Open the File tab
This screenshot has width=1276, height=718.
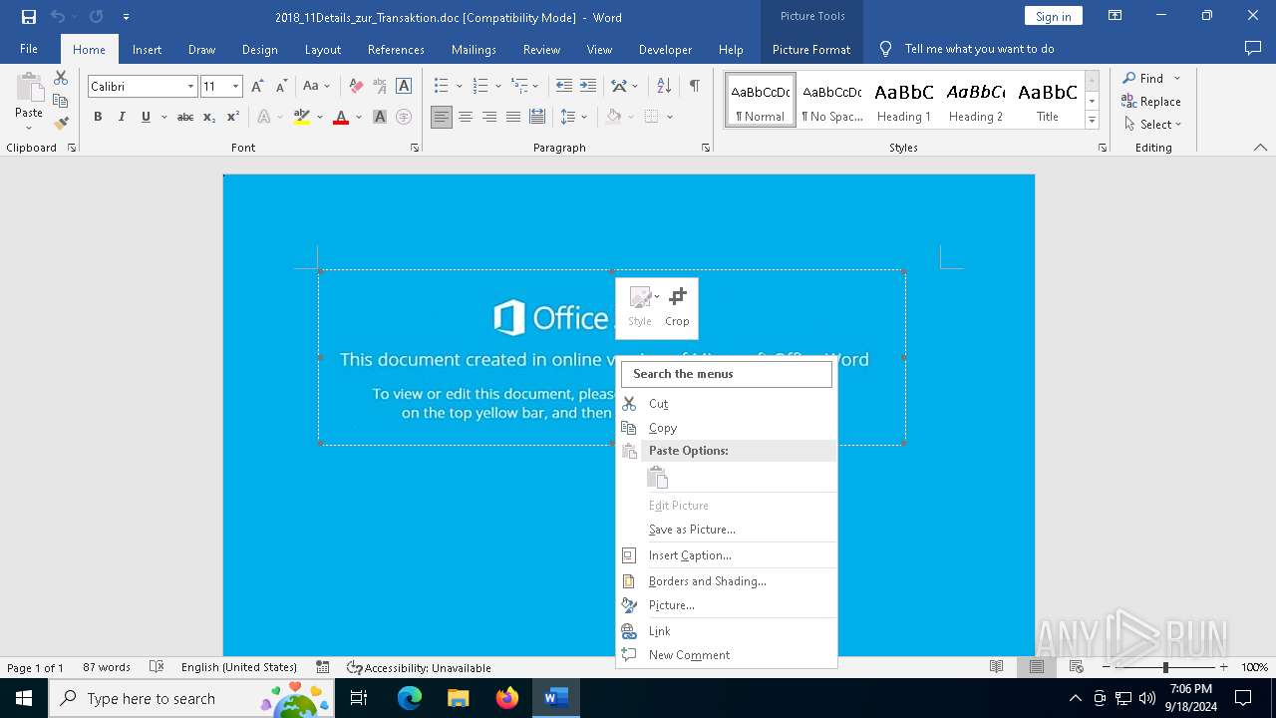click(29, 49)
